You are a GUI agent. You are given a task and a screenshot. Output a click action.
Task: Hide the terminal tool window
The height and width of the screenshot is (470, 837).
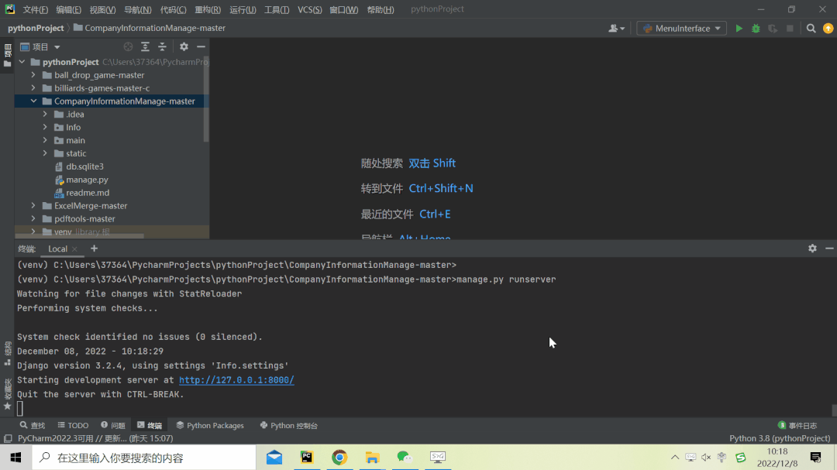pos(829,249)
